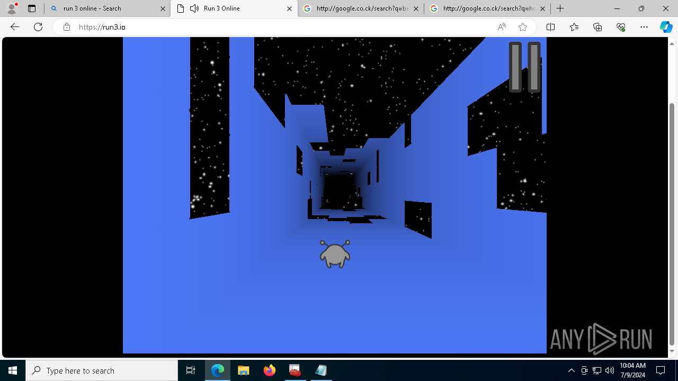
Task: Open the browser profile icon
Action: pyautogui.click(x=11, y=8)
